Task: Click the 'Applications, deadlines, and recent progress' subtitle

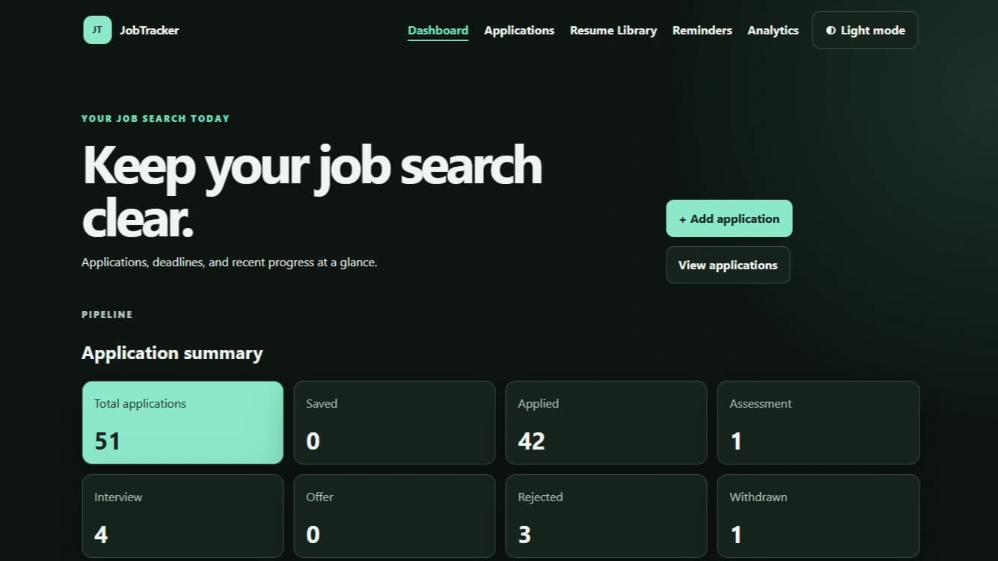Action: pyautogui.click(x=229, y=263)
